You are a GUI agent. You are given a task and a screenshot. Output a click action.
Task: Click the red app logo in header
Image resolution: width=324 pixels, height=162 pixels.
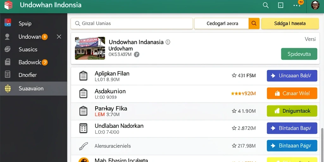[x=8, y=5]
